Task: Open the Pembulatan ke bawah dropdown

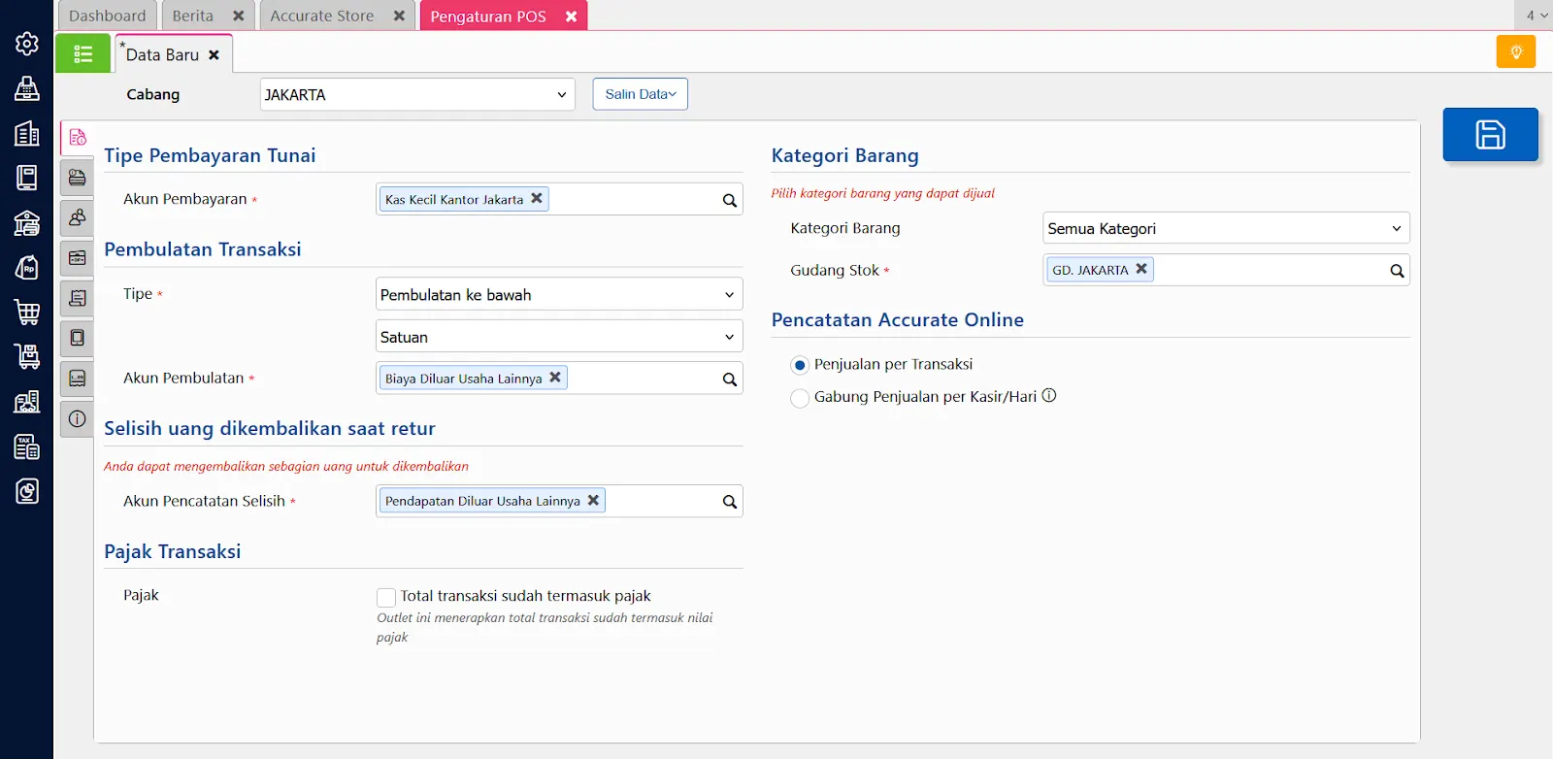Action: (x=559, y=294)
